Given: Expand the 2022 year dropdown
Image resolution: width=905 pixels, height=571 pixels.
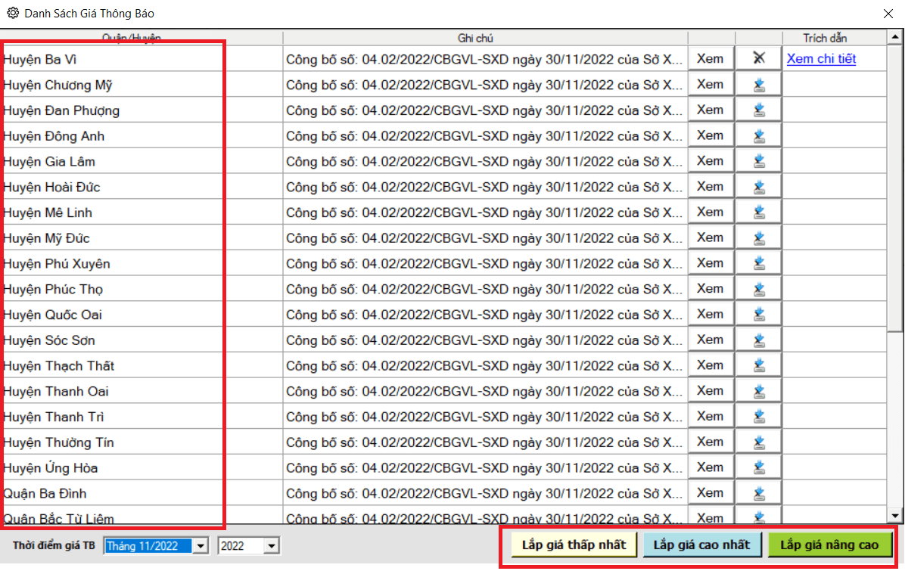Looking at the screenshot, I should [x=272, y=545].
